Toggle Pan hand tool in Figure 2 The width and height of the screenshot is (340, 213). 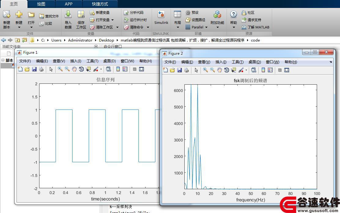pyautogui.click(x=220, y=70)
